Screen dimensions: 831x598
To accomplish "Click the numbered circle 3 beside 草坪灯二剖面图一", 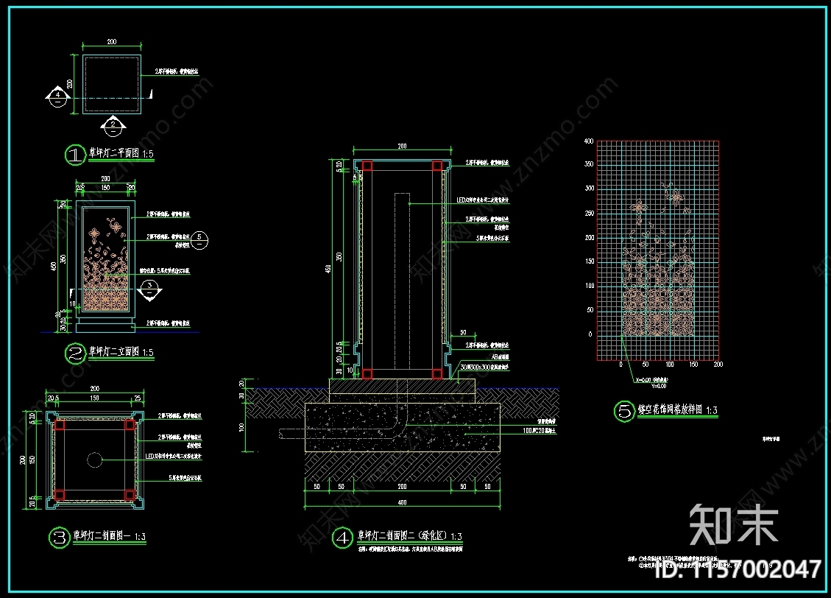I will tap(60, 538).
